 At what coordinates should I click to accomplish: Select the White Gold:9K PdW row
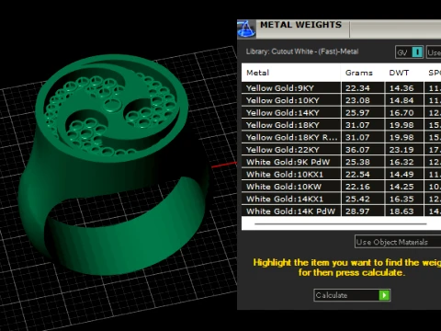[341, 162]
